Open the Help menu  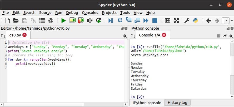pos(151,13)
